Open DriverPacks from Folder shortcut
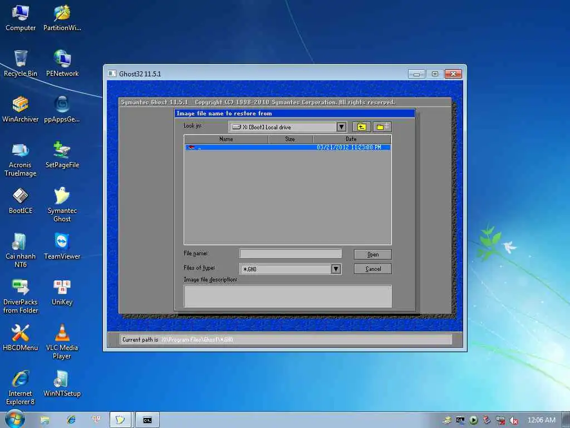The width and height of the screenshot is (570, 428). [x=21, y=296]
